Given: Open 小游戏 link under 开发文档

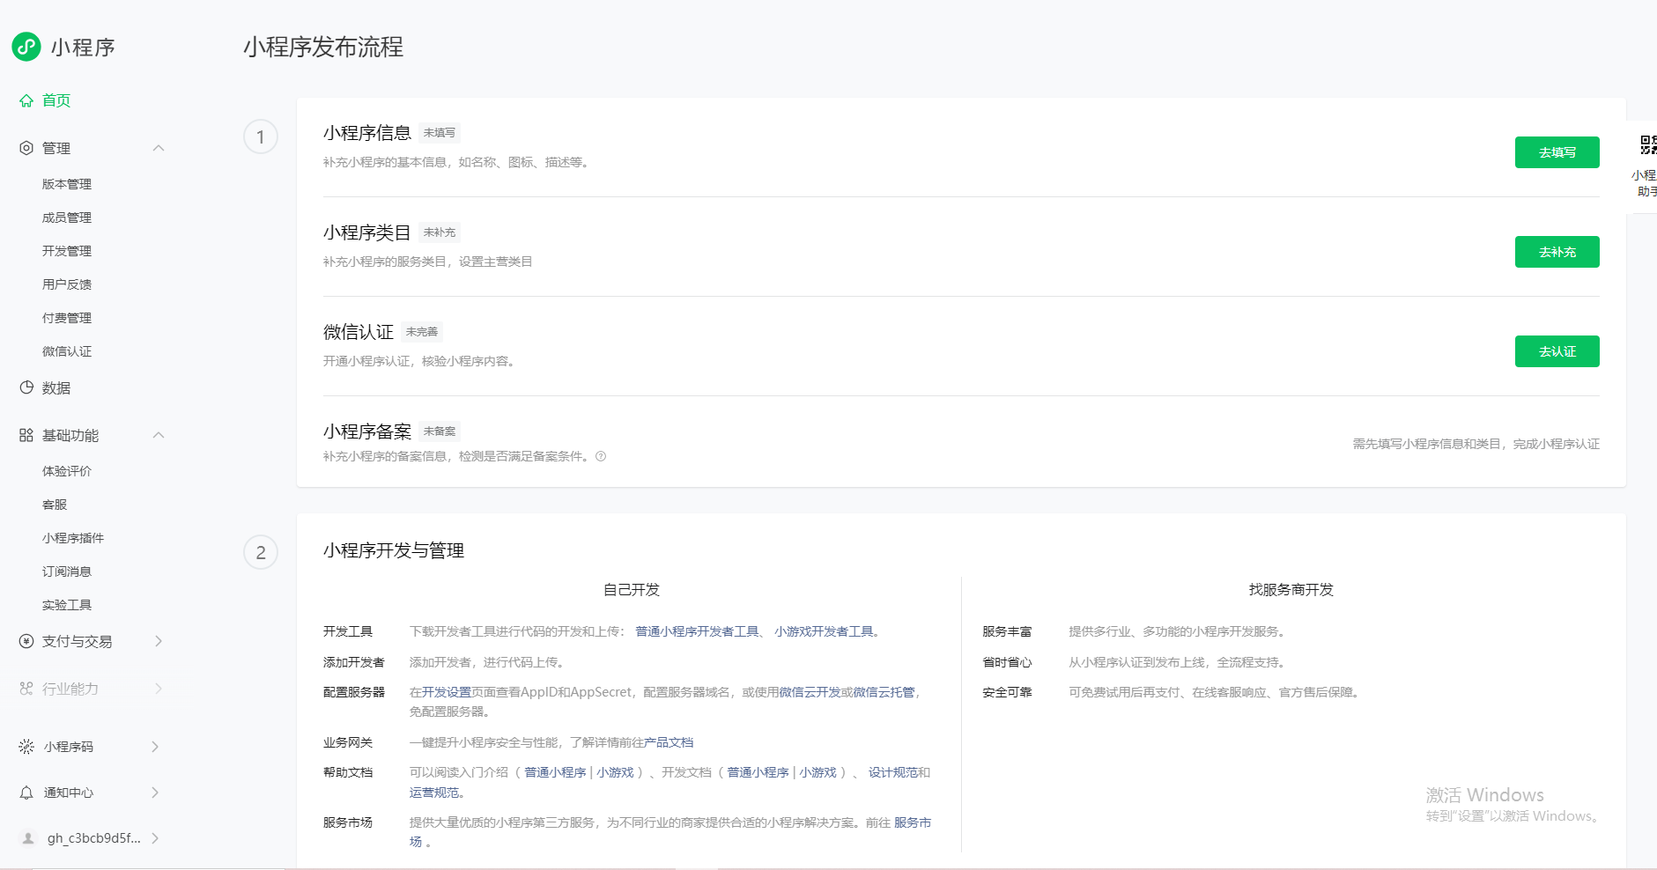Looking at the screenshot, I should [817, 772].
